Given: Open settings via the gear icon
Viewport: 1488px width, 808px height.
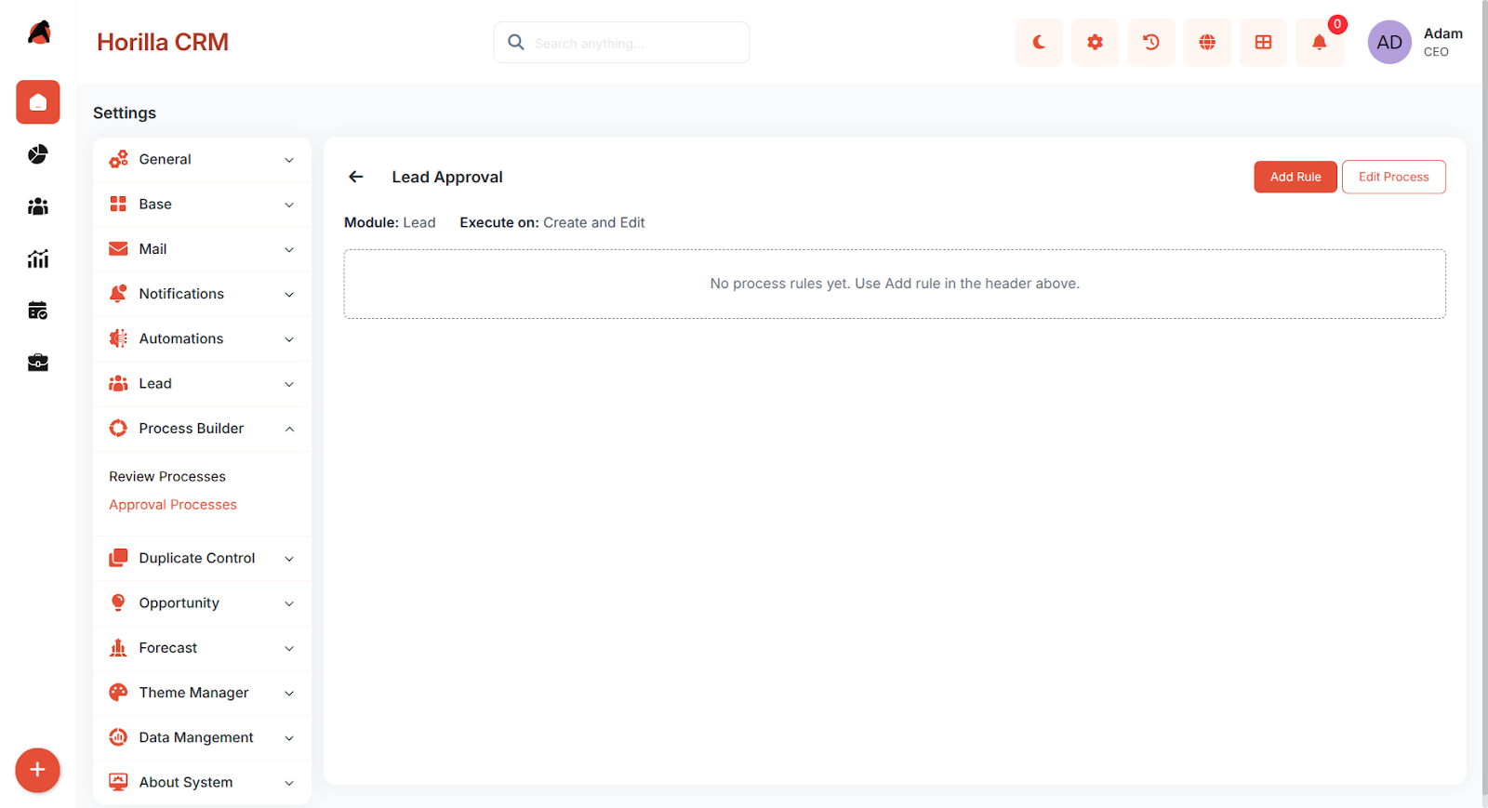Looking at the screenshot, I should point(1095,43).
